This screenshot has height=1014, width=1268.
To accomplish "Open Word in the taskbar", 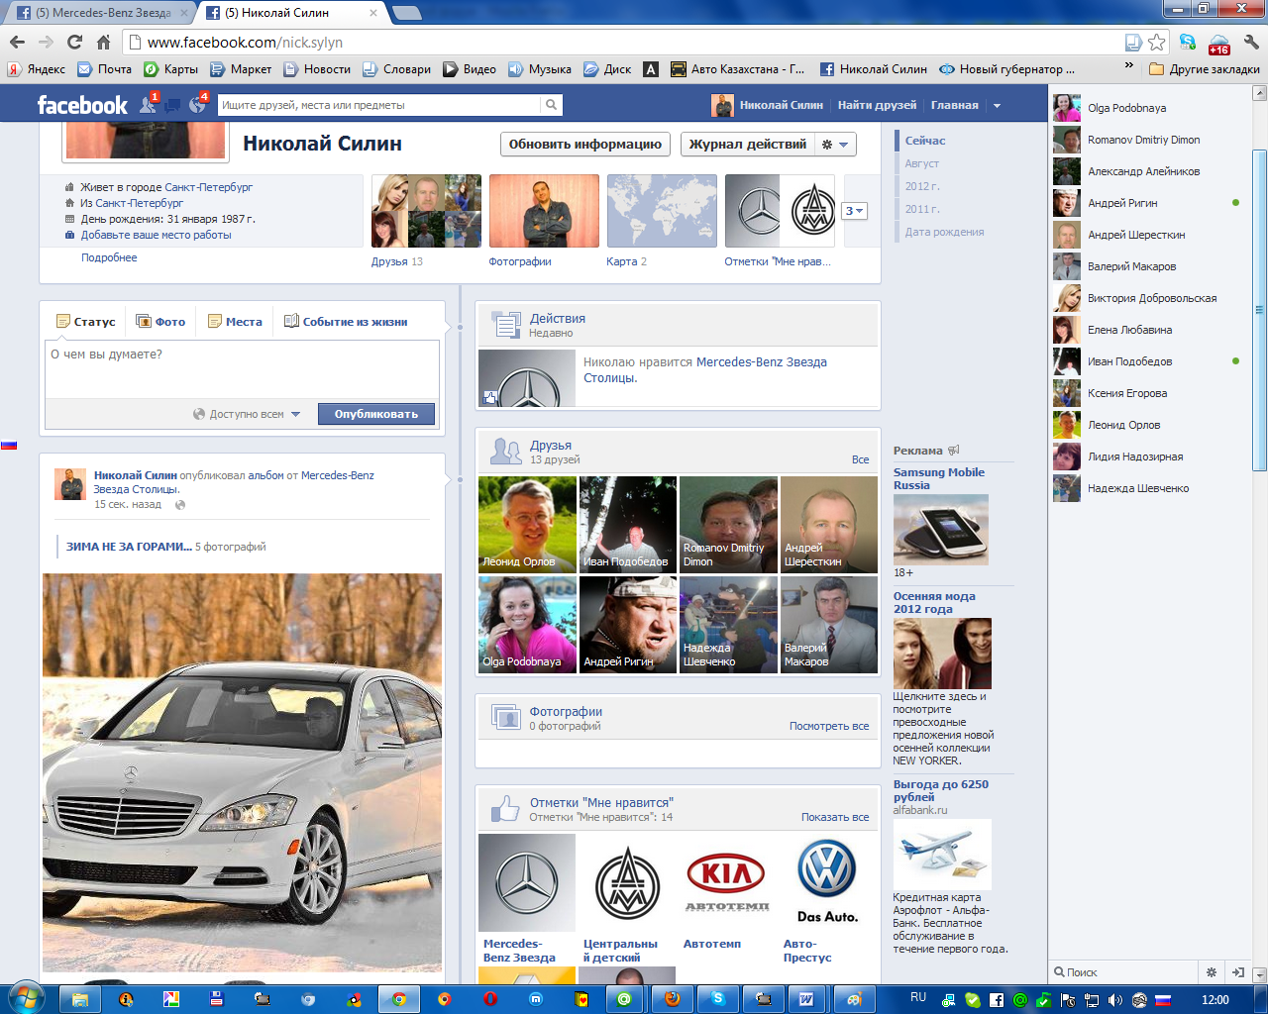I will pos(806,999).
